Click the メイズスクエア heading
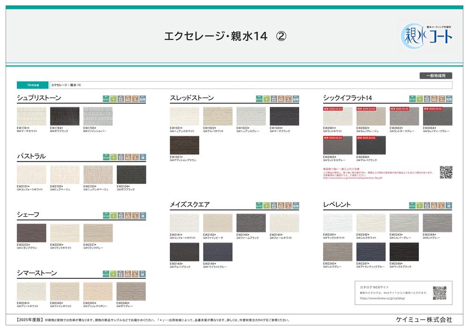469x330 pixels. (x=190, y=204)
